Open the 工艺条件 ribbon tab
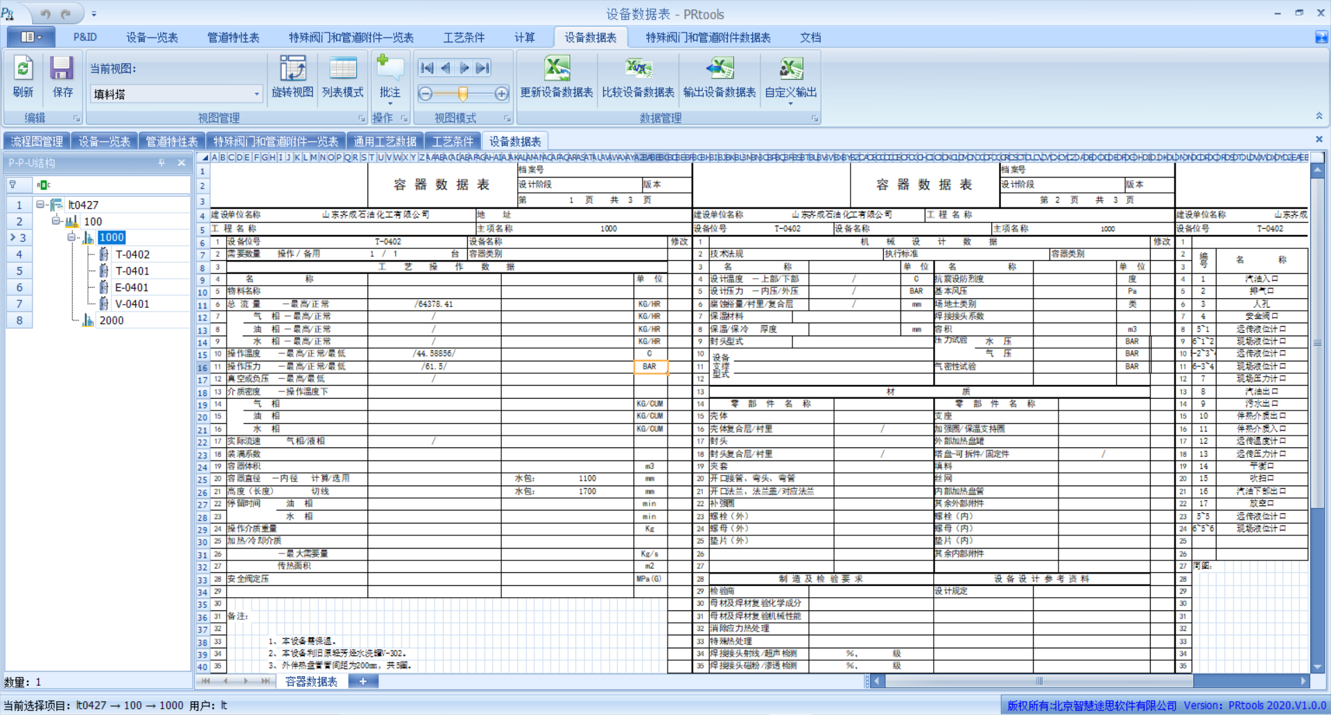 (x=464, y=37)
